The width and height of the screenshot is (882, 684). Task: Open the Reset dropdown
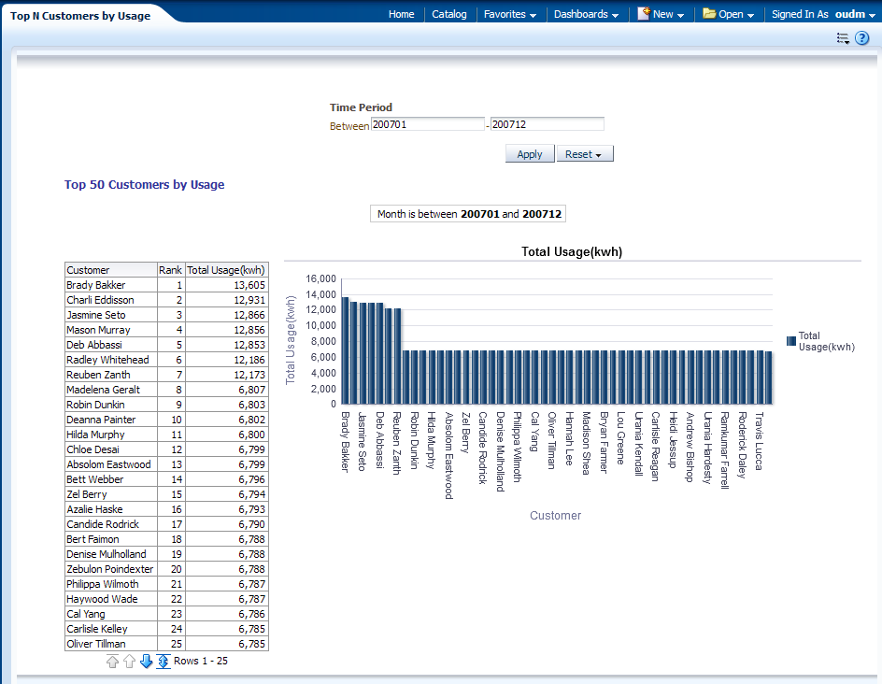585,153
